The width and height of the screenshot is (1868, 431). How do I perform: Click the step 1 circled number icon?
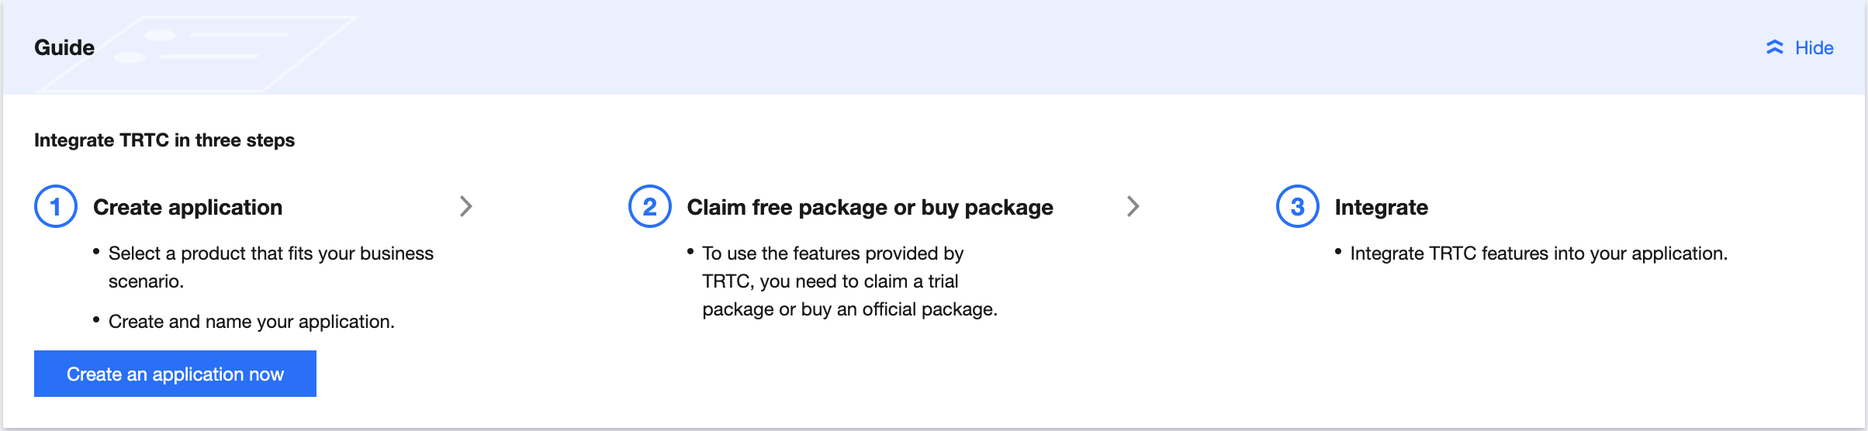[56, 207]
